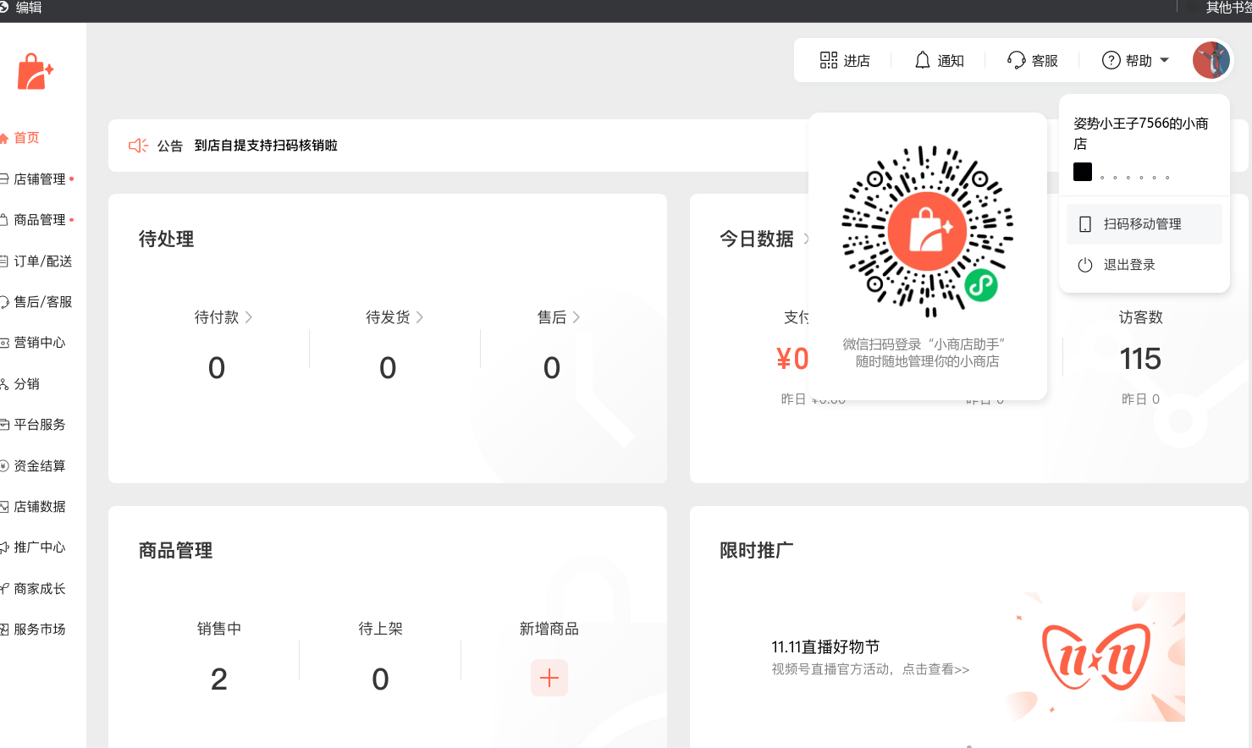The height and width of the screenshot is (748, 1252).
Task: Open 营销中心 in the sidebar
Action: 39,343
